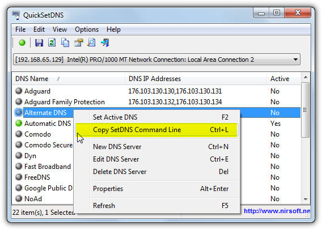This screenshot has height=229, width=322.
Task: Open the Edit menu
Action: click(x=39, y=29)
